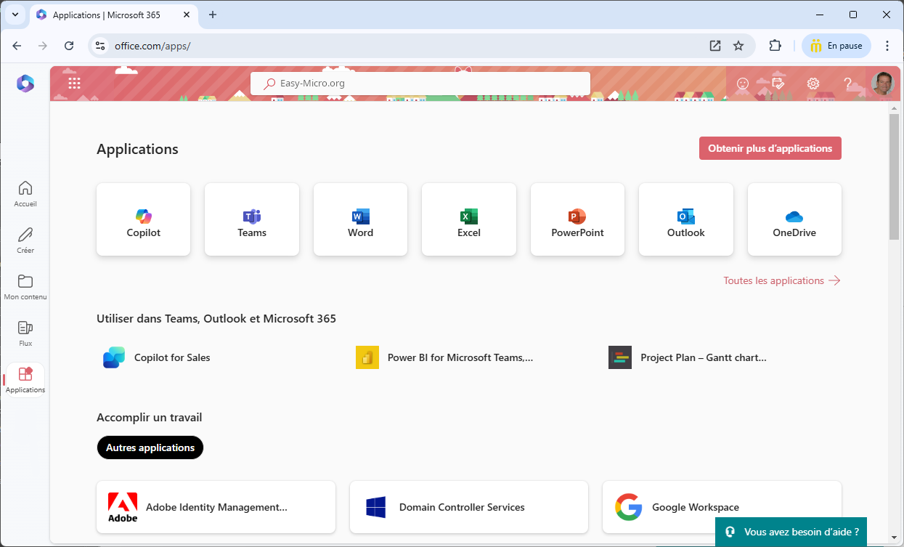Select the Autres applications pill
Image resolution: width=904 pixels, height=547 pixels.
(150, 447)
